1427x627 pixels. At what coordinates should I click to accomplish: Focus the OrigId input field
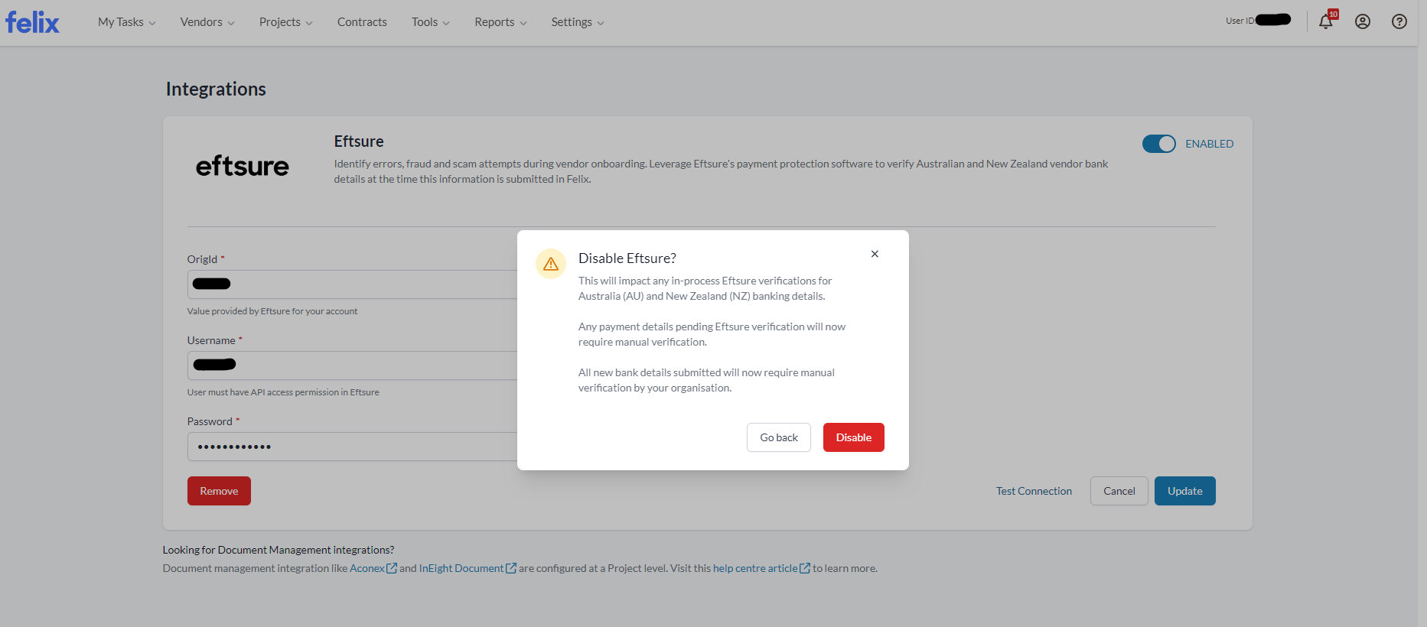[x=353, y=284]
